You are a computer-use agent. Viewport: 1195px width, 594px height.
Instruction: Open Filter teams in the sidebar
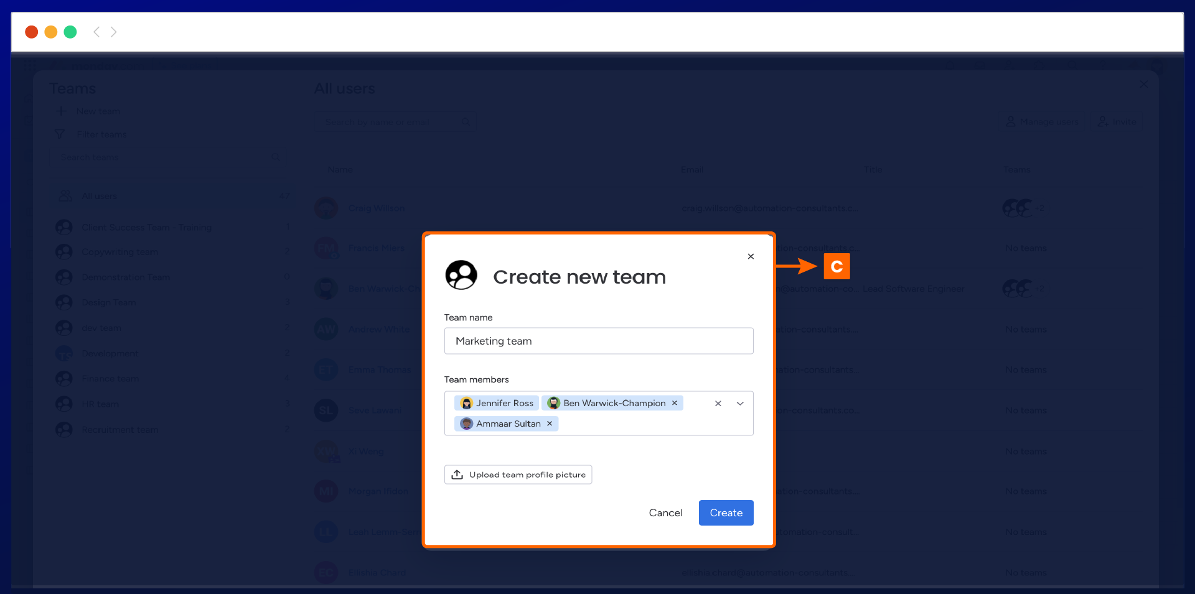tap(101, 134)
